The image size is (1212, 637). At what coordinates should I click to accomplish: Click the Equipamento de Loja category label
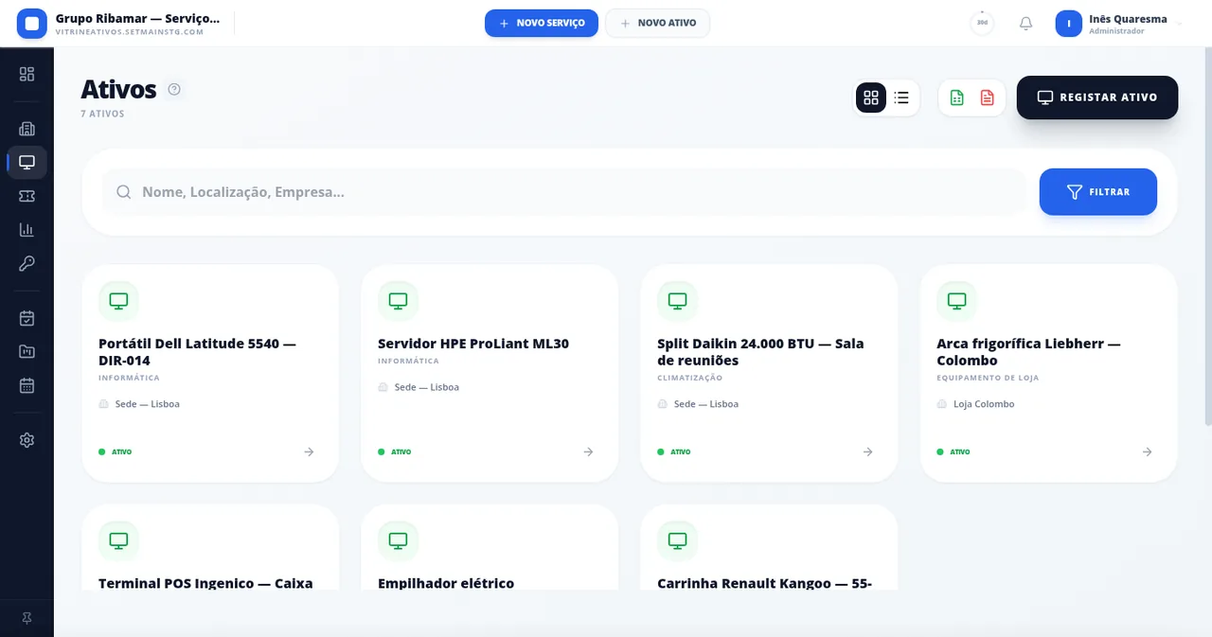coord(988,378)
